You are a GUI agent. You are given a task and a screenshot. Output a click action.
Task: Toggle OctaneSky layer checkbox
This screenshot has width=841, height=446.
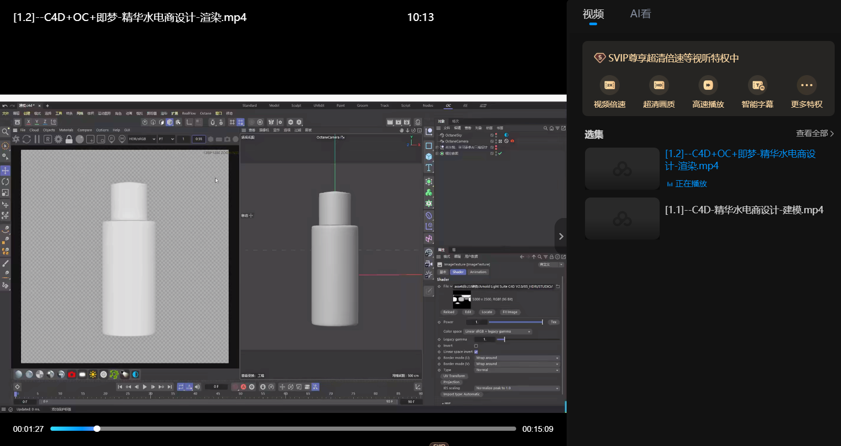point(493,135)
